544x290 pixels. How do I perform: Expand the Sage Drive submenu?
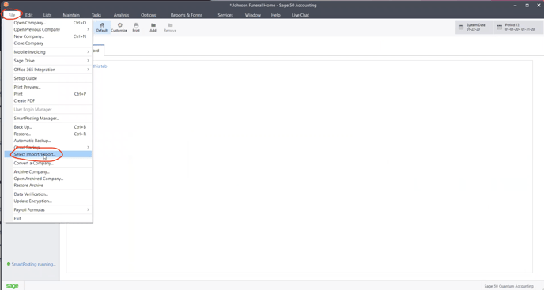(48, 61)
